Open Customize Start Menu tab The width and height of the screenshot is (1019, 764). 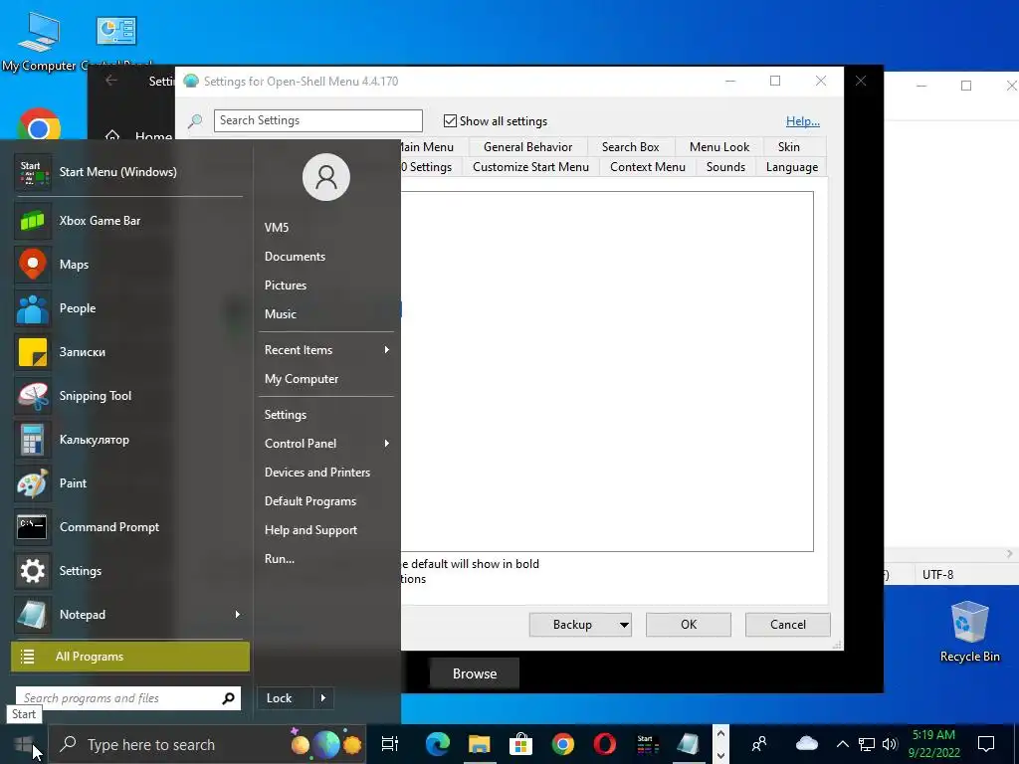point(531,167)
